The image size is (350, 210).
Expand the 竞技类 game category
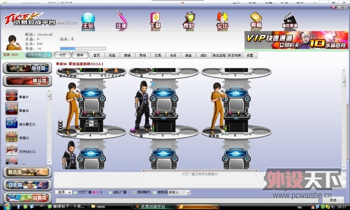point(27,68)
